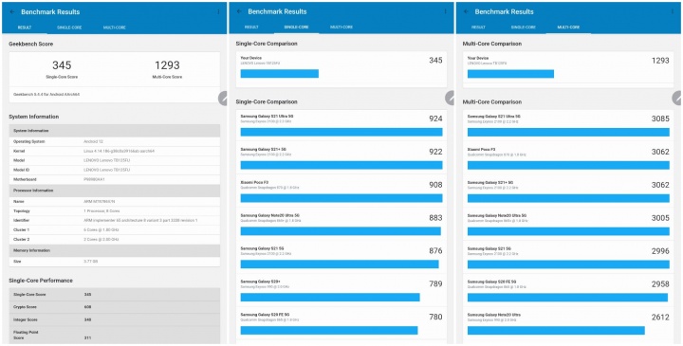Open SINGLE-CORE tab in the right panel

[x=523, y=27]
